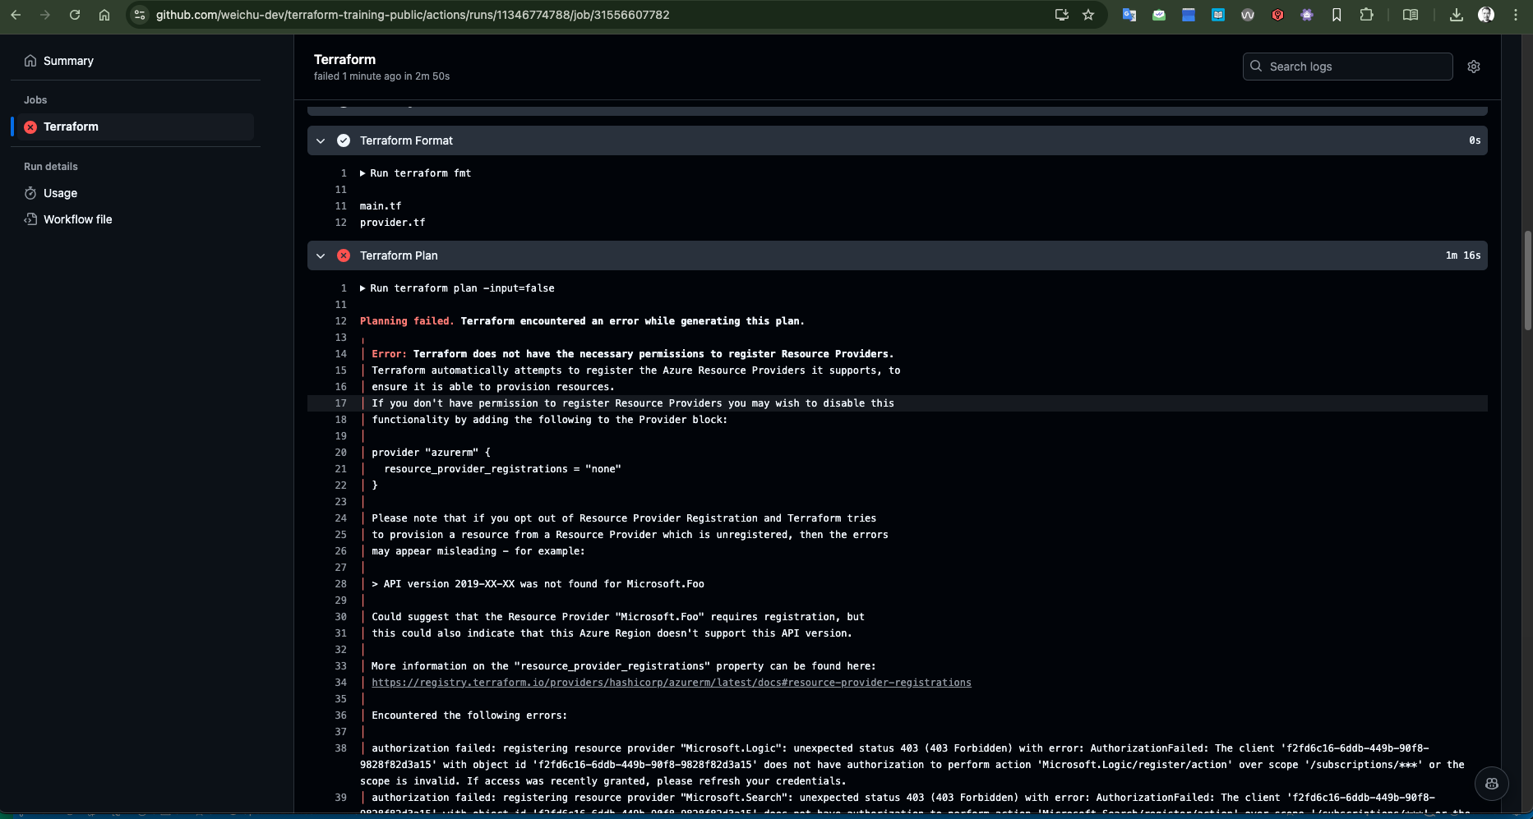
Task: Click the 'Run details' sidebar heading
Action: (x=51, y=167)
